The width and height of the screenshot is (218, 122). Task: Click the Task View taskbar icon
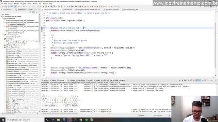[x=53, y=120]
